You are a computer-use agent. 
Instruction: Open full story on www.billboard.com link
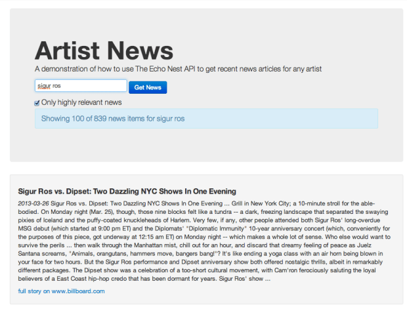point(60,291)
